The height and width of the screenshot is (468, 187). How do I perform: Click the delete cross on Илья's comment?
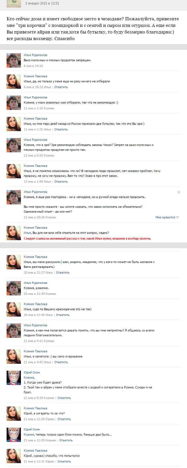pyautogui.click(x=179, y=192)
